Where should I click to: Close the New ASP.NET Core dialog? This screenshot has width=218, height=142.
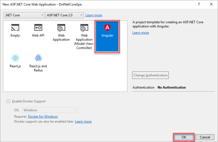click(x=211, y=4)
